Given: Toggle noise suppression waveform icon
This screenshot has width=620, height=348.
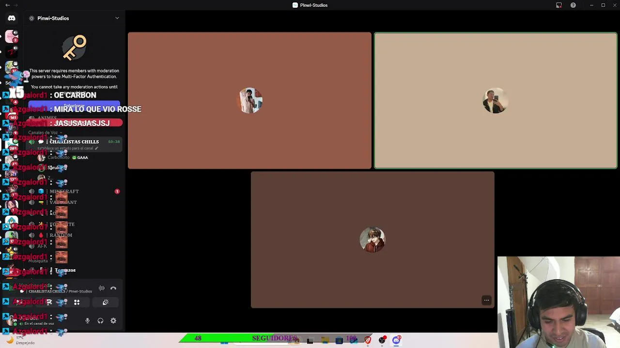Looking at the screenshot, I should [102, 288].
